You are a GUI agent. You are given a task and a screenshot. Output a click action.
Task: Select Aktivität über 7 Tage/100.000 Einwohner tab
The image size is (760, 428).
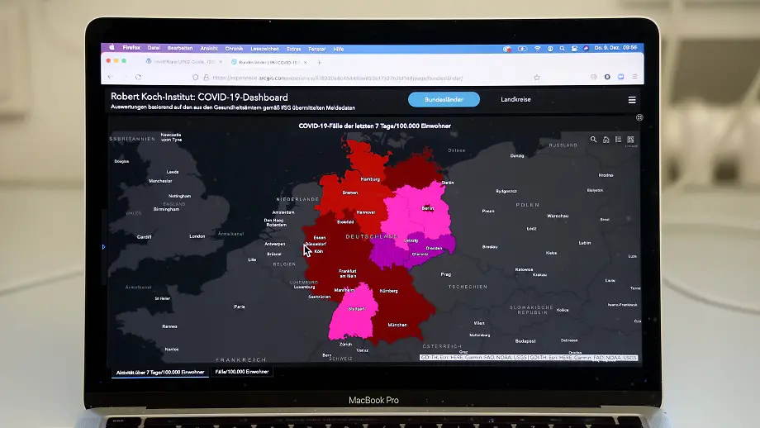(160, 372)
